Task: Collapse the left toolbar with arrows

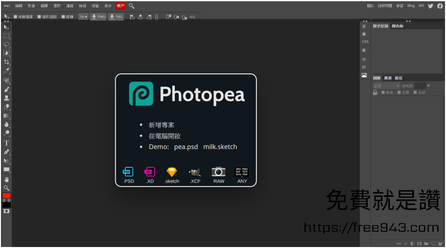Action: 6,21
